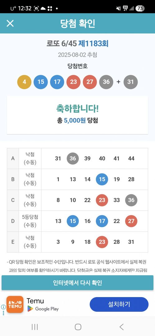Tap the Android home navigation icon
The width and height of the screenshot is (155, 336).
click(x=78, y=327)
